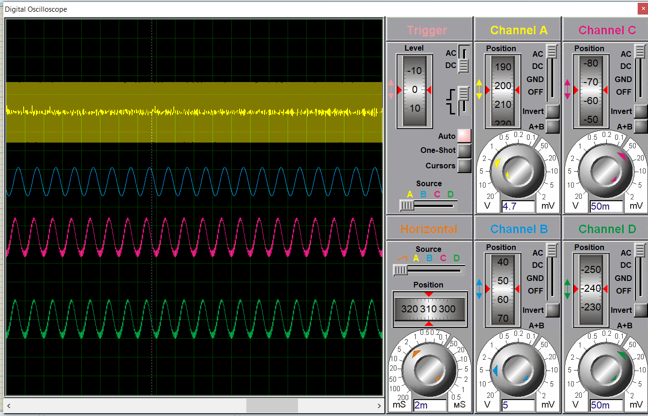Image resolution: width=648 pixels, height=416 pixels.
Task: Click trigger edge slope slide switch
Action: coord(464,100)
